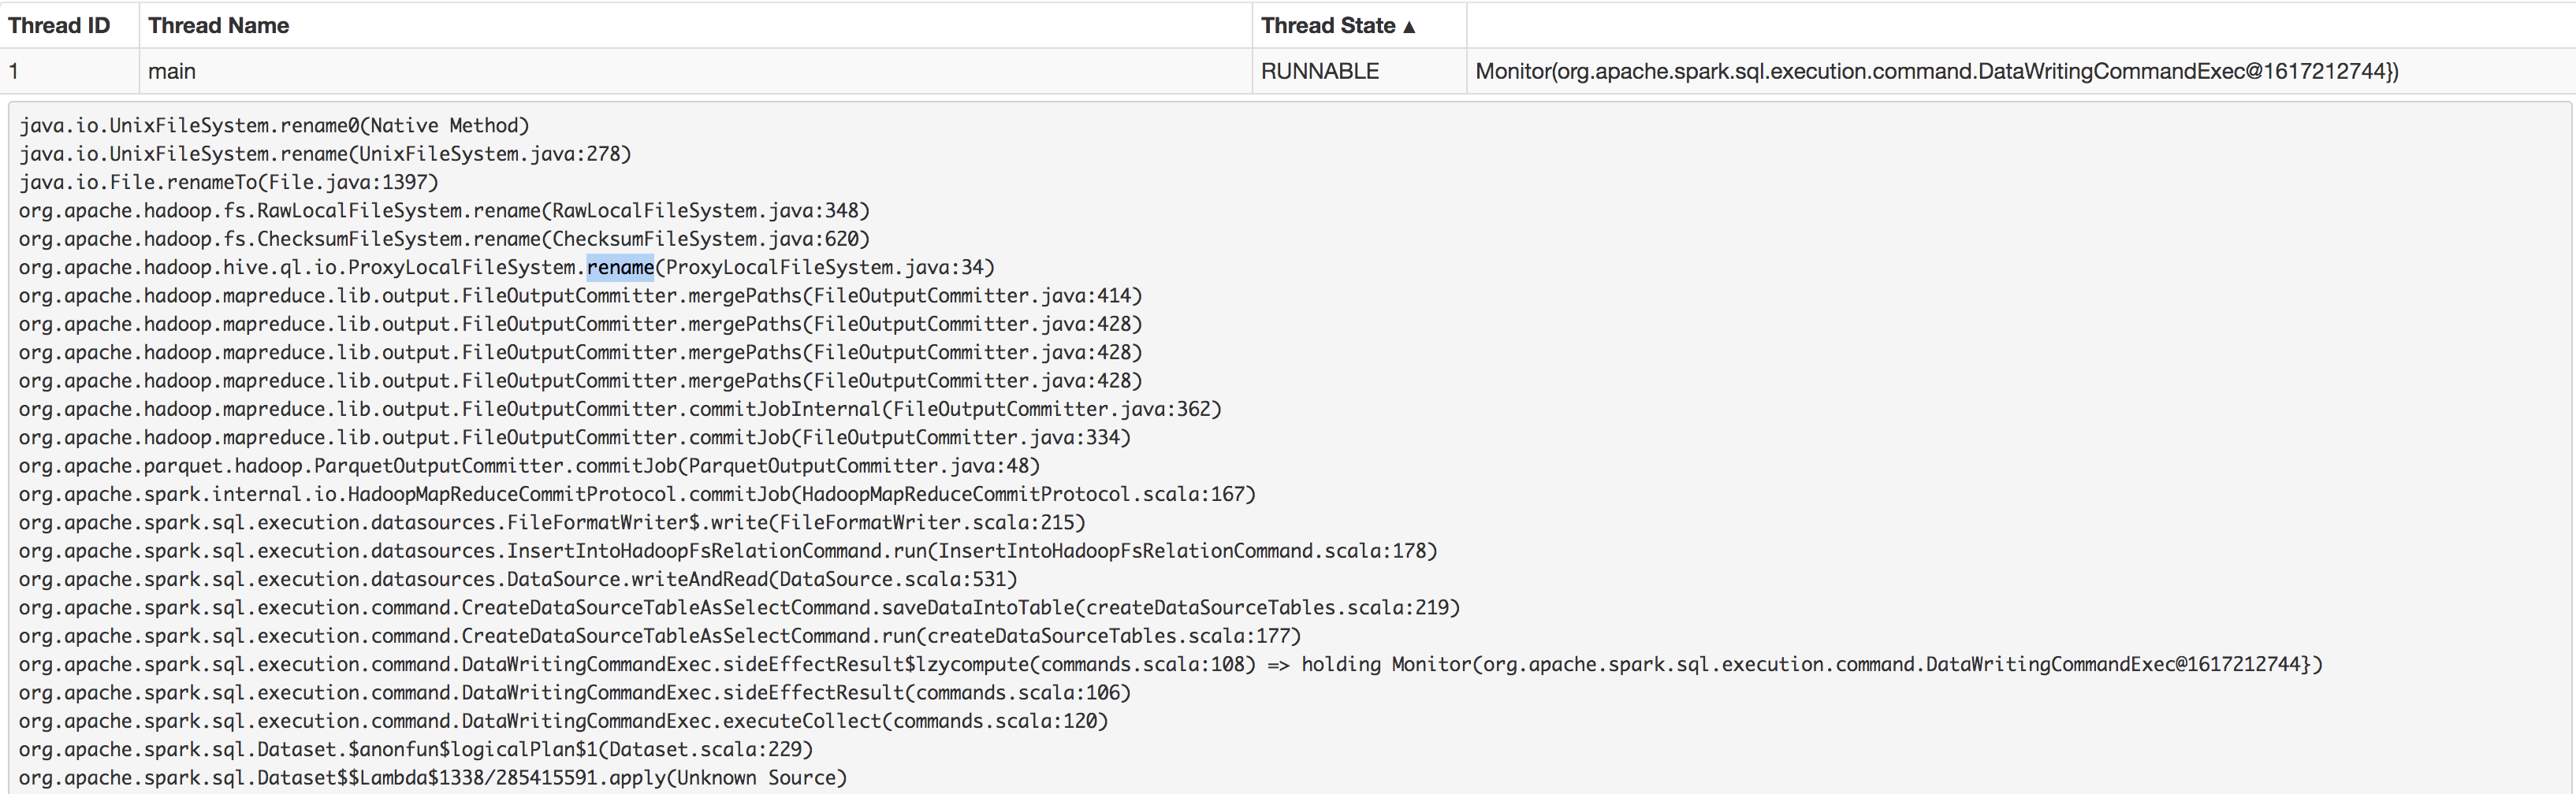2576x794 pixels.
Task: Click the saveDataIntoTable stack line
Action: coord(739,608)
